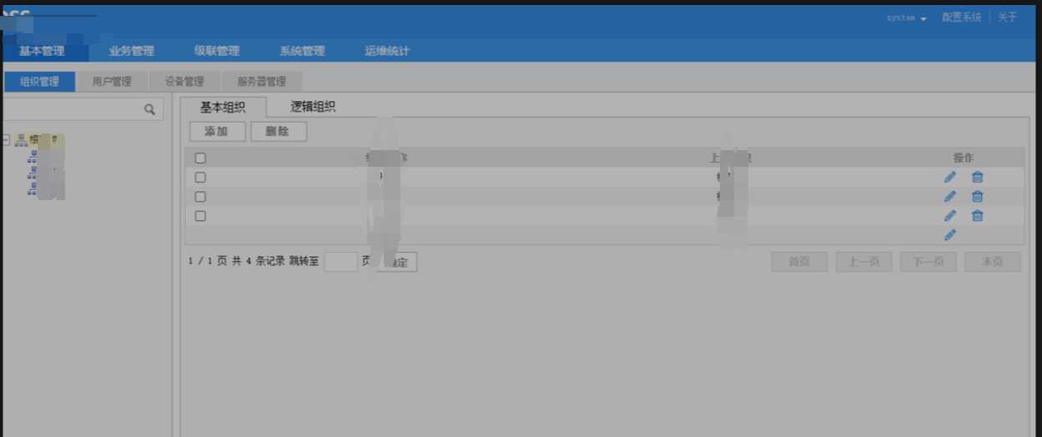This screenshot has height=437, width=1042.
Task: Click the 删除 button
Action: coord(279,132)
